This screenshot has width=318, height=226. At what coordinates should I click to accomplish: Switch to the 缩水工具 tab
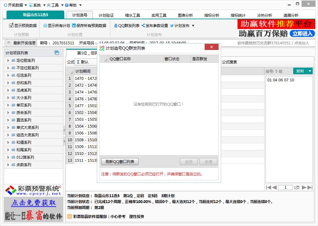[x=133, y=15]
